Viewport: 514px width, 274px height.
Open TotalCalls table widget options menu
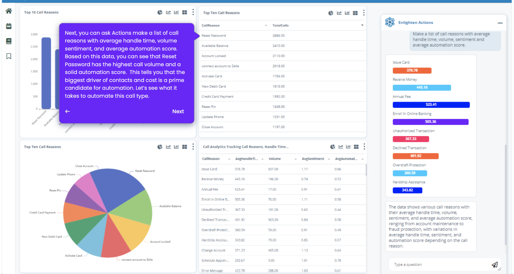pyautogui.click(x=364, y=13)
